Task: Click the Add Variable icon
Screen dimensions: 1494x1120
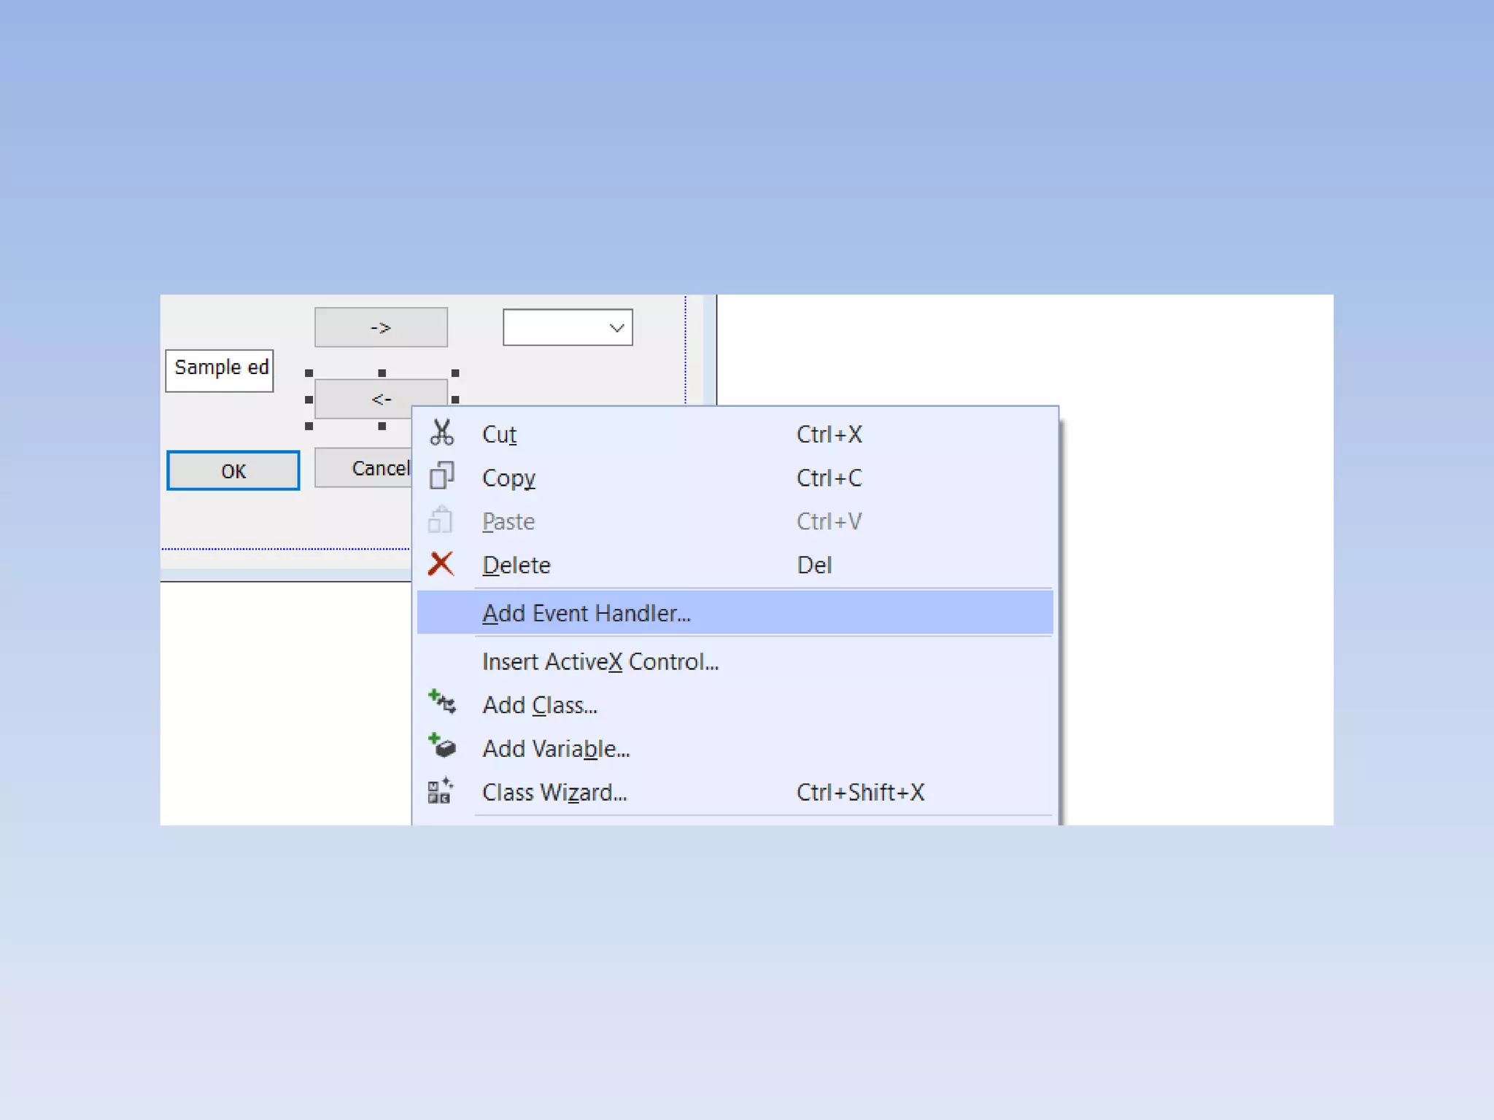Action: [442, 746]
